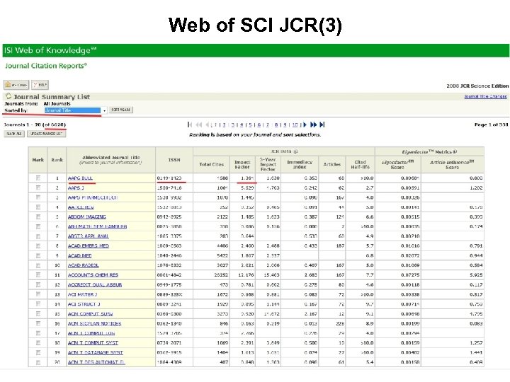Open the ABDOM IMAGING journal link

87,216
